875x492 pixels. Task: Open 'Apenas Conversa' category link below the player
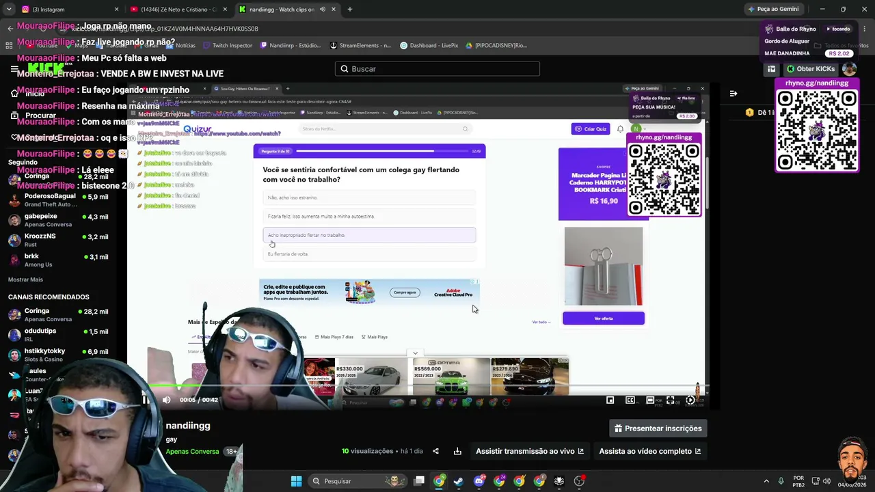192,452
